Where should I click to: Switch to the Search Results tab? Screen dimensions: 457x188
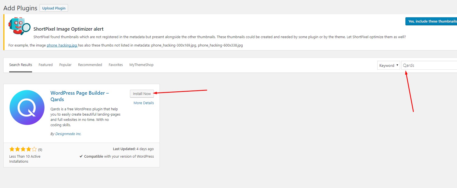point(21,65)
